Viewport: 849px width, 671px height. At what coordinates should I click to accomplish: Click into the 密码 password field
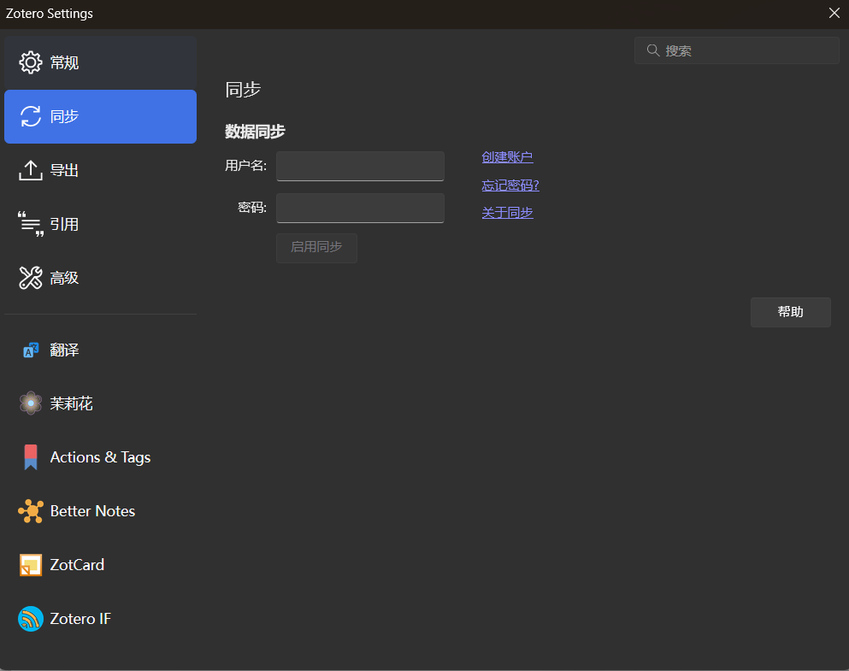[360, 208]
